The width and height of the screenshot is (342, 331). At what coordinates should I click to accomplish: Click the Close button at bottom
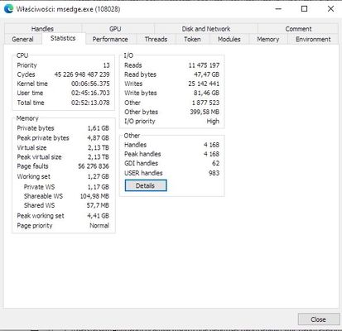click(x=319, y=319)
